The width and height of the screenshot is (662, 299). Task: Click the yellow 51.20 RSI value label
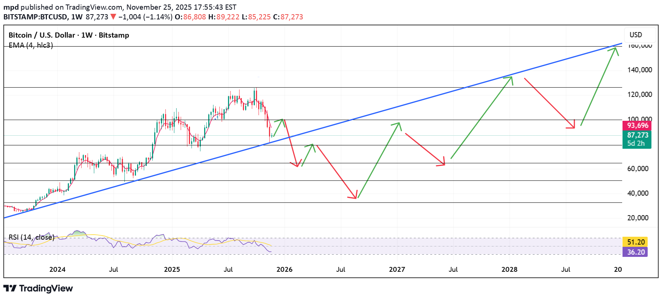click(x=636, y=242)
